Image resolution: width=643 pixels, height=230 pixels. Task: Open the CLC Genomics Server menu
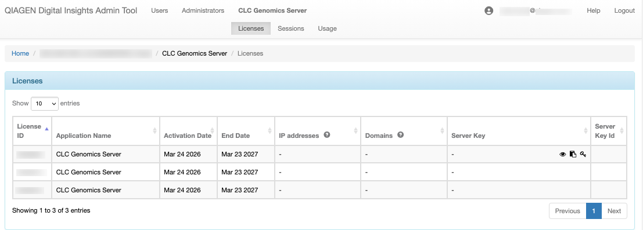(272, 10)
